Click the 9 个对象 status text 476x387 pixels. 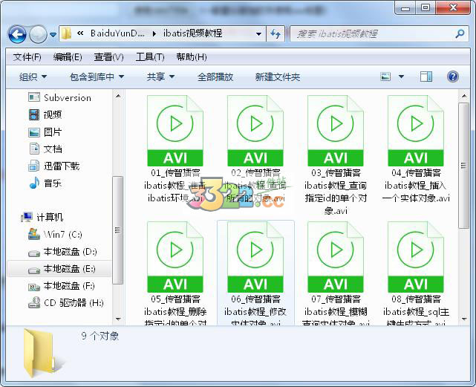100,336
